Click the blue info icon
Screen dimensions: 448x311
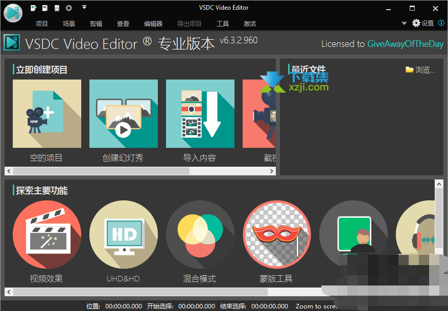(441, 23)
